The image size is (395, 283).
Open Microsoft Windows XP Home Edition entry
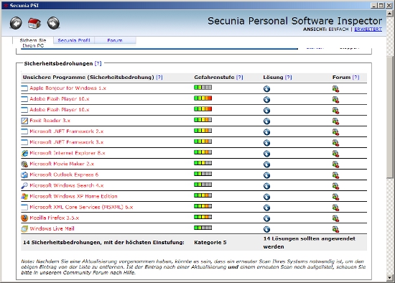73,196
